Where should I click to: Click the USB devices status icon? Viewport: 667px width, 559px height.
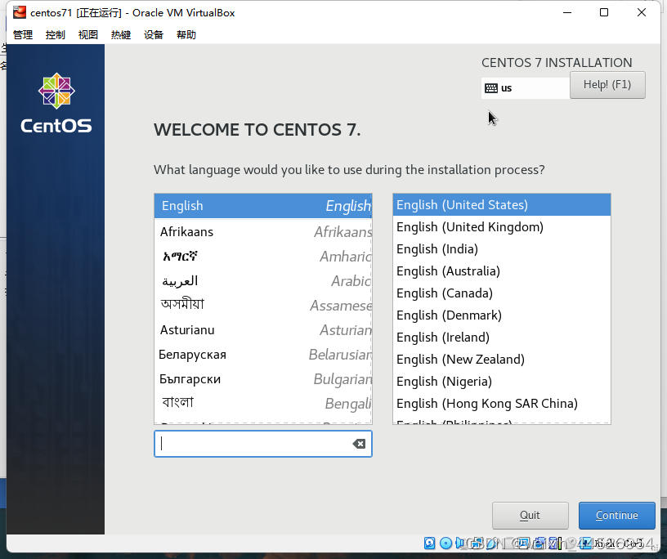click(490, 543)
